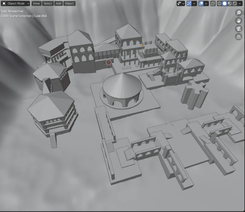
Task: Open the Object Mode dropdown
Action: tap(15, 4)
